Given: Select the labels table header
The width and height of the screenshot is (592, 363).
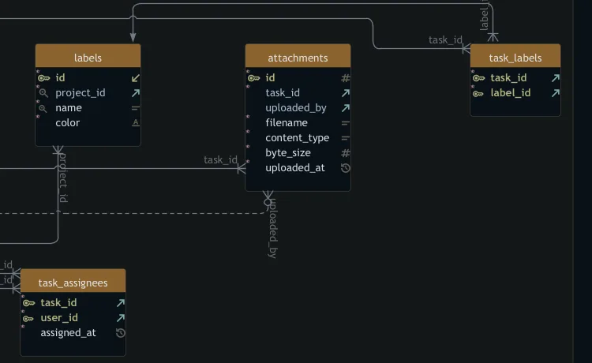Looking at the screenshot, I should pyautogui.click(x=88, y=56).
